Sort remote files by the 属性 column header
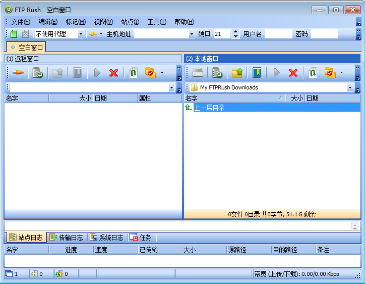Viewport: 365px width, 284px height. click(x=159, y=98)
